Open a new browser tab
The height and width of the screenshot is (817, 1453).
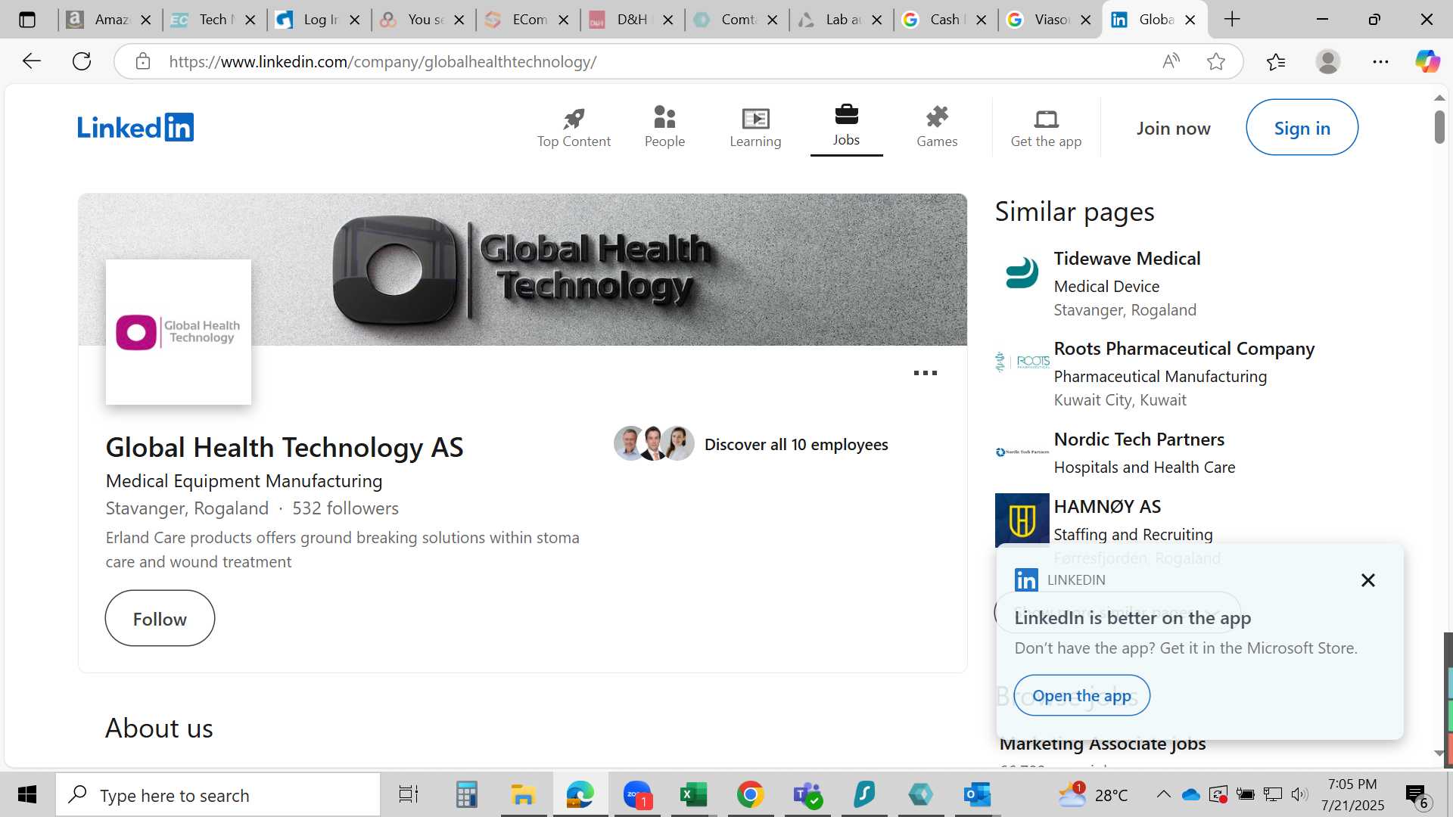pos(1232,20)
